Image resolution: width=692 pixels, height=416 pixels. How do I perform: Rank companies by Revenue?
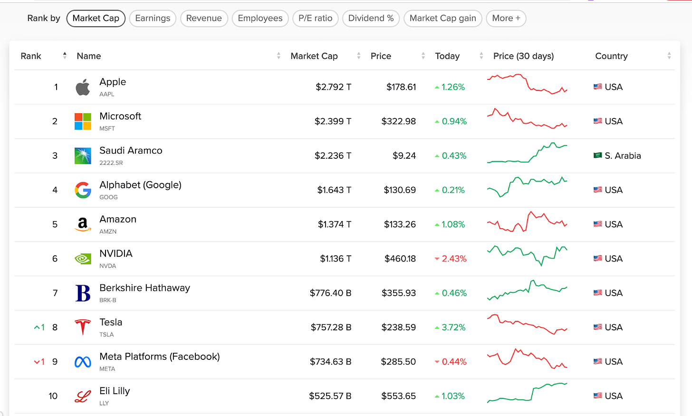pos(204,19)
